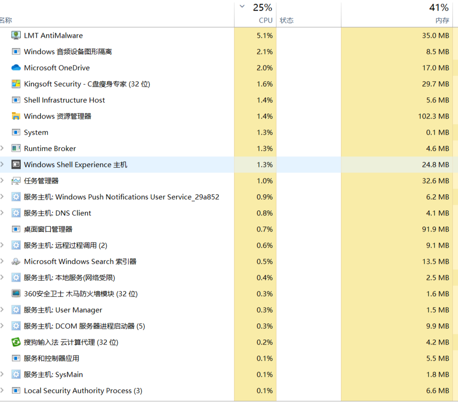
Task: Expand the 远程过程调用 (2) service host
Action: coord(2,245)
